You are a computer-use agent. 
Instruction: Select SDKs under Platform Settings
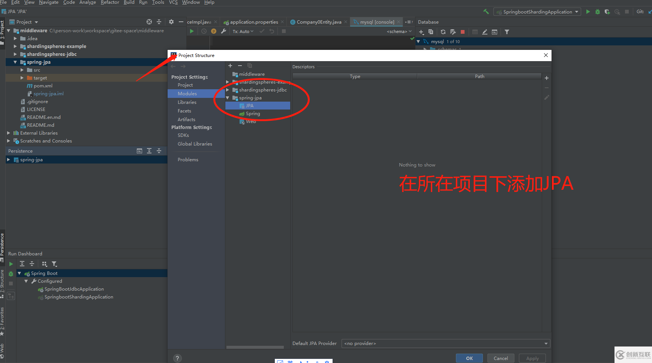pyautogui.click(x=183, y=135)
